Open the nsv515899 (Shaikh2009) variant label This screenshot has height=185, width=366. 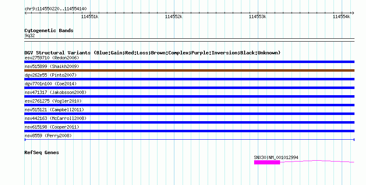point(52,66)
